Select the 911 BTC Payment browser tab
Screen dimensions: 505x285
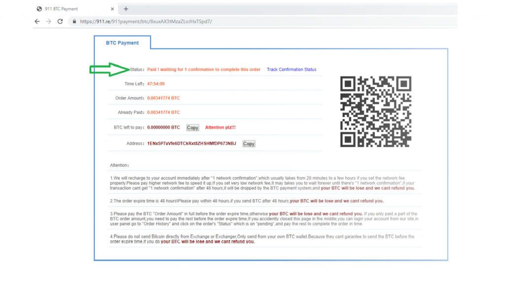[x=75, y=9]
